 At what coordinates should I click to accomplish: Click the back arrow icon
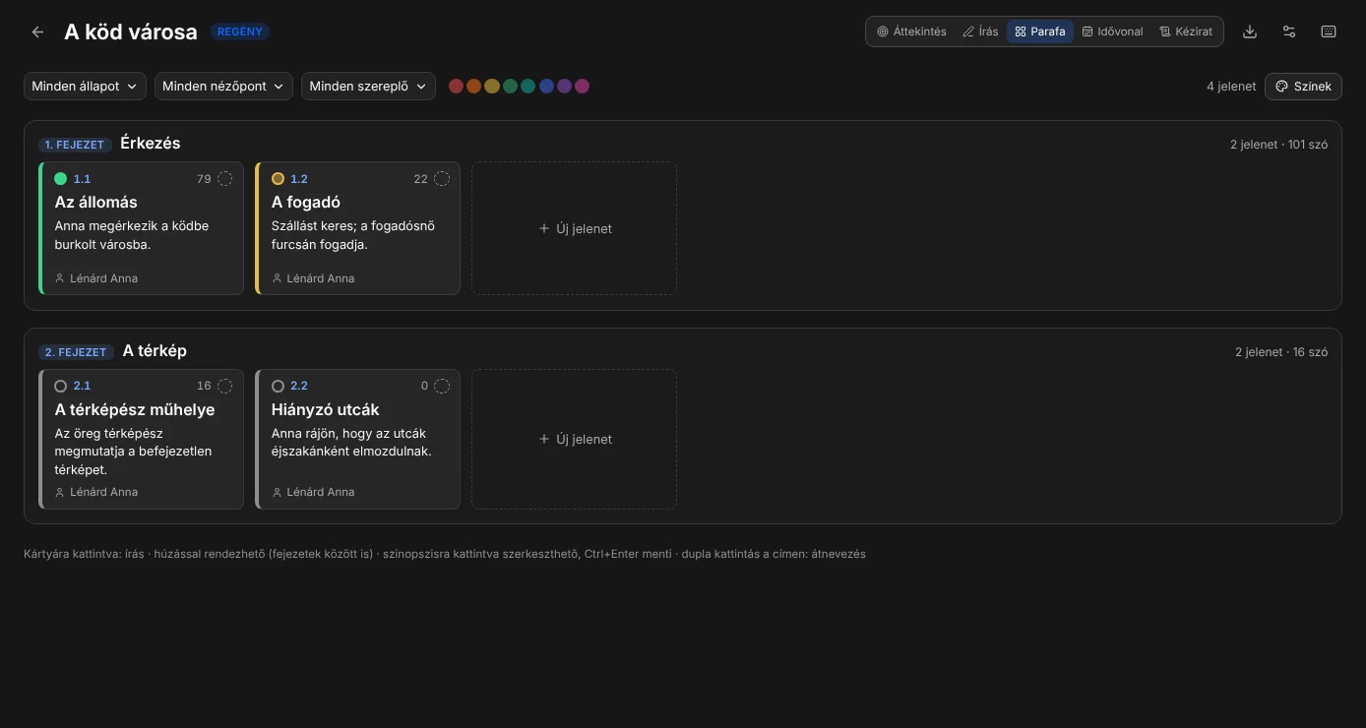coord(37,31)
